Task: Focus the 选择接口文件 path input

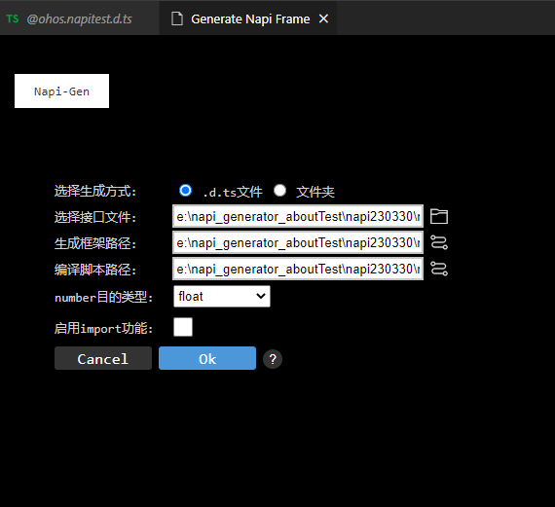Action: click(x=298, y=216)
